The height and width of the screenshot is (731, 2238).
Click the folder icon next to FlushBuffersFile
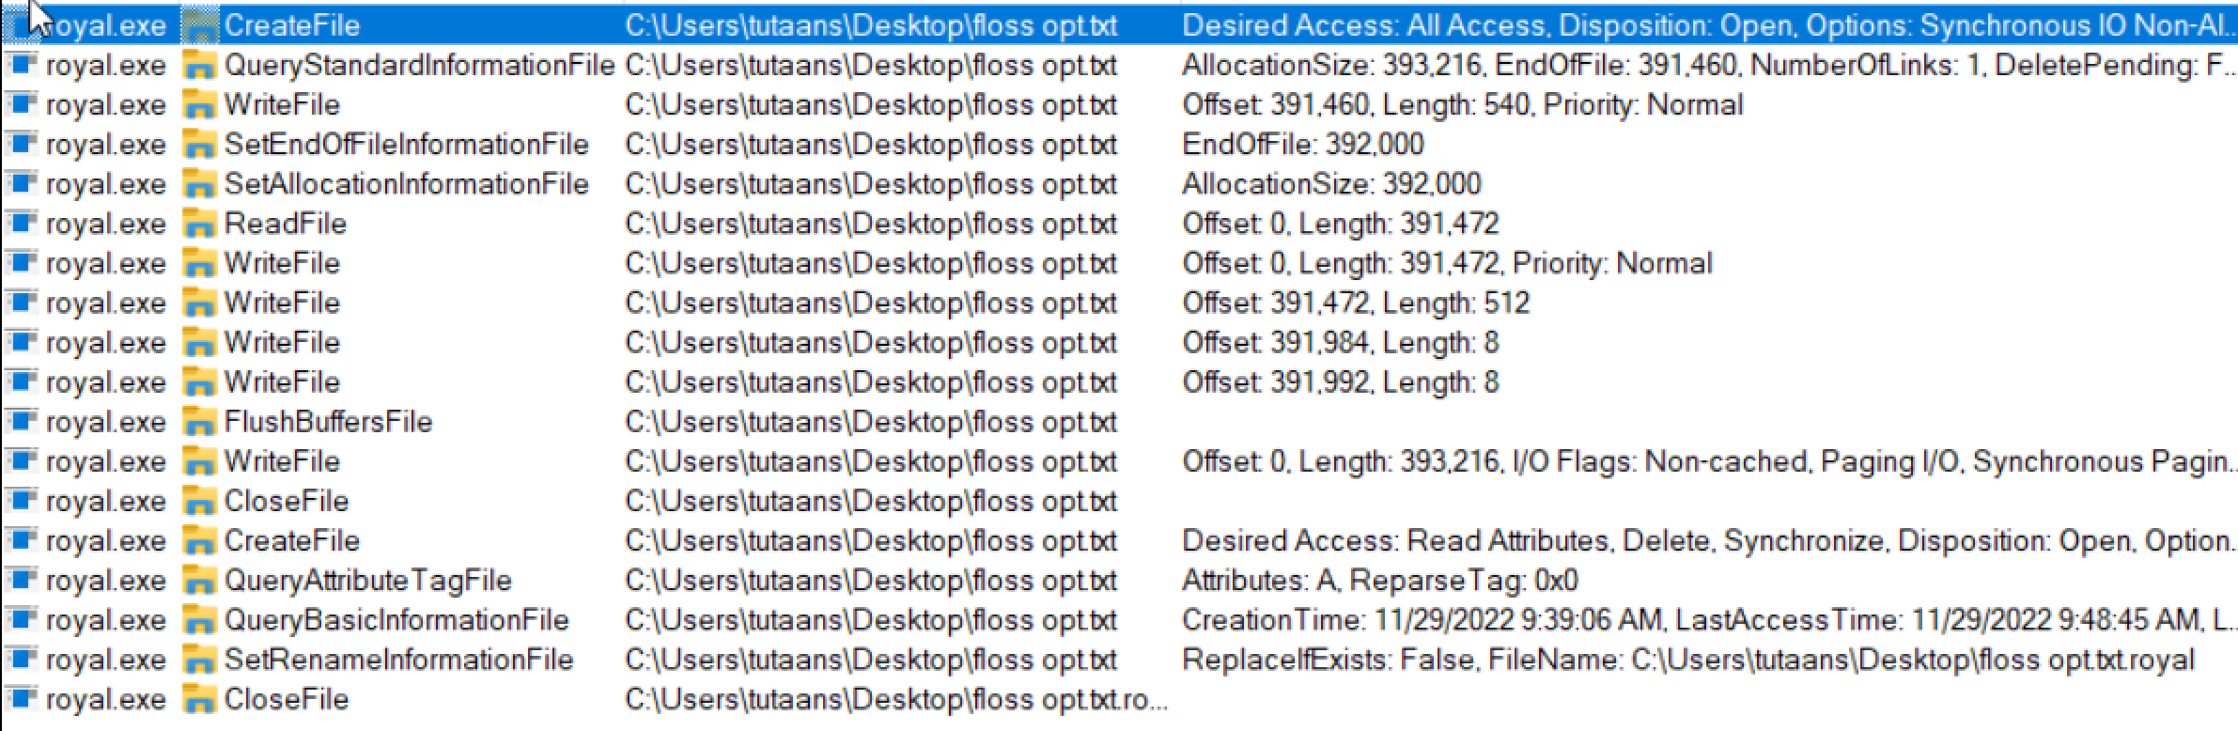[x=197, y=423]
